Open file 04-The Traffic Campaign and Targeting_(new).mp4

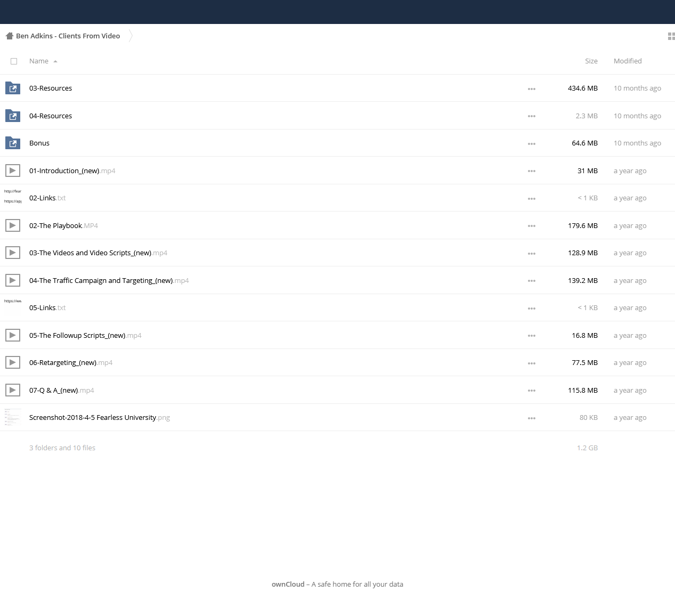[x=109, y=280]
